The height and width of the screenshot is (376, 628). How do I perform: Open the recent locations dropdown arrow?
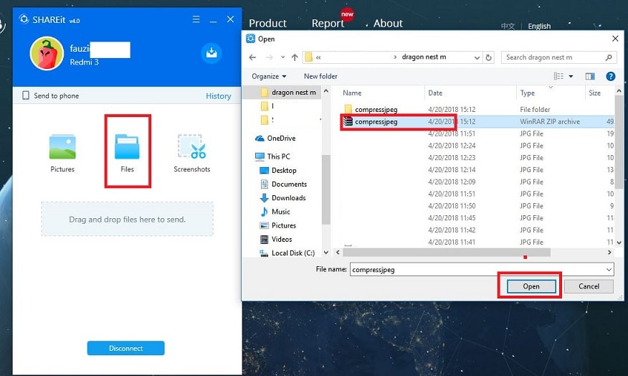point(282,57)
